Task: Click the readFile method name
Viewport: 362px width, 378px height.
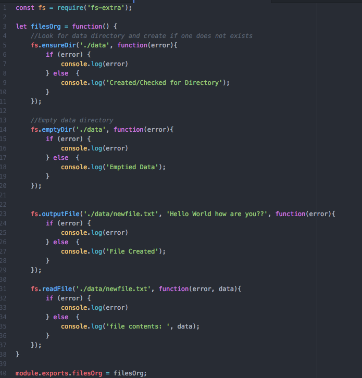Action: tap(58, 288)
